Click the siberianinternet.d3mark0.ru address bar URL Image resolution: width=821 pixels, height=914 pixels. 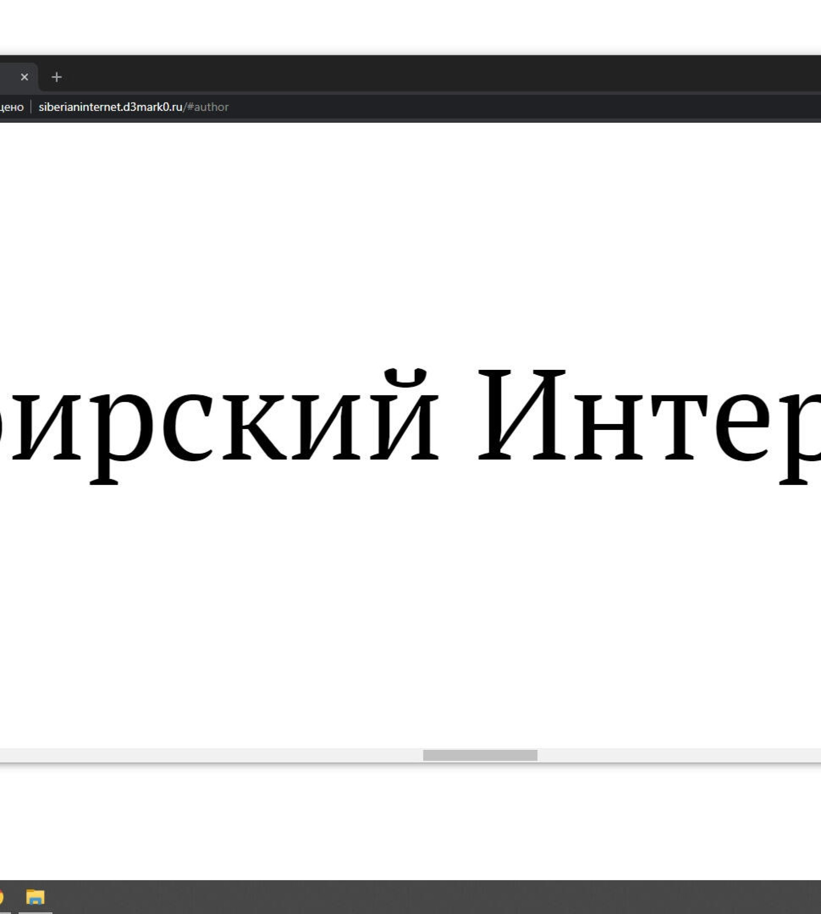(x=133, y=107)
